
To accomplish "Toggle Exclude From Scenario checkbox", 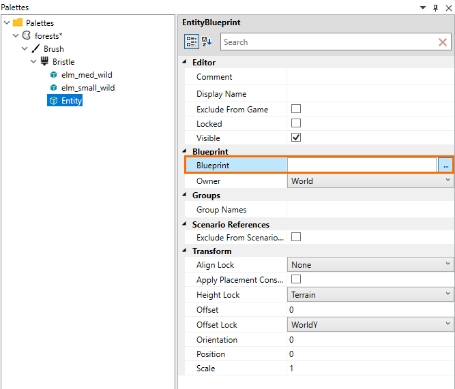I will click(x=295, y=237).
